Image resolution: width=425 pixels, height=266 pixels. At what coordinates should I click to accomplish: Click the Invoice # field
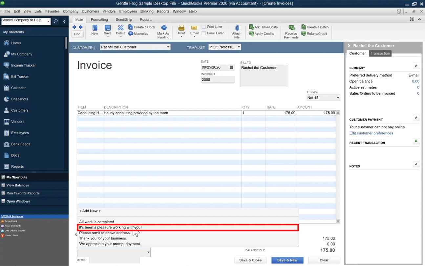click(218, 80)
